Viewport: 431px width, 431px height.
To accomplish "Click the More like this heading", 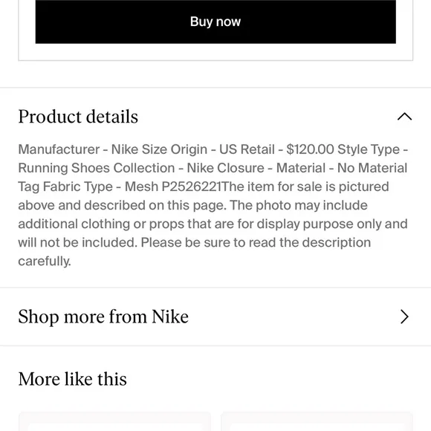I will click(x=73, y=379).
